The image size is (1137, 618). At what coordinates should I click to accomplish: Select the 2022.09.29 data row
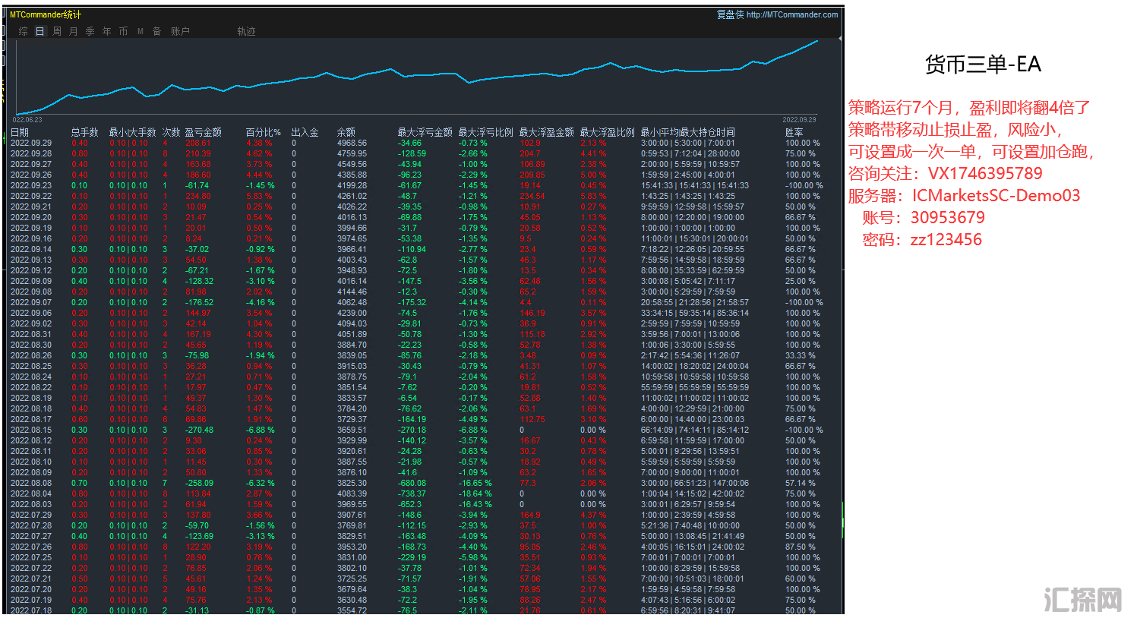(31, 143)
